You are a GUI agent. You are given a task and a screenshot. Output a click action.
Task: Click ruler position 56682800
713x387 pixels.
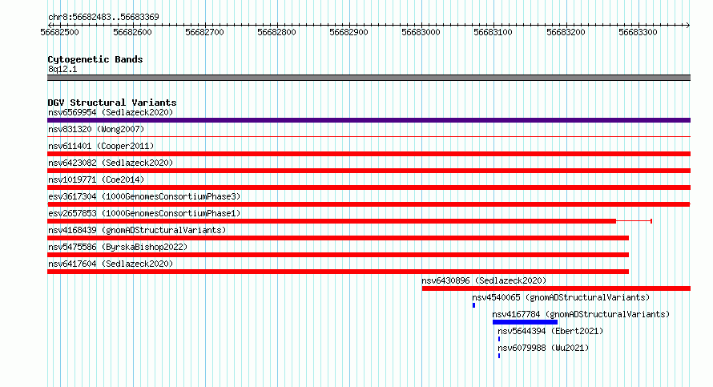276,32
